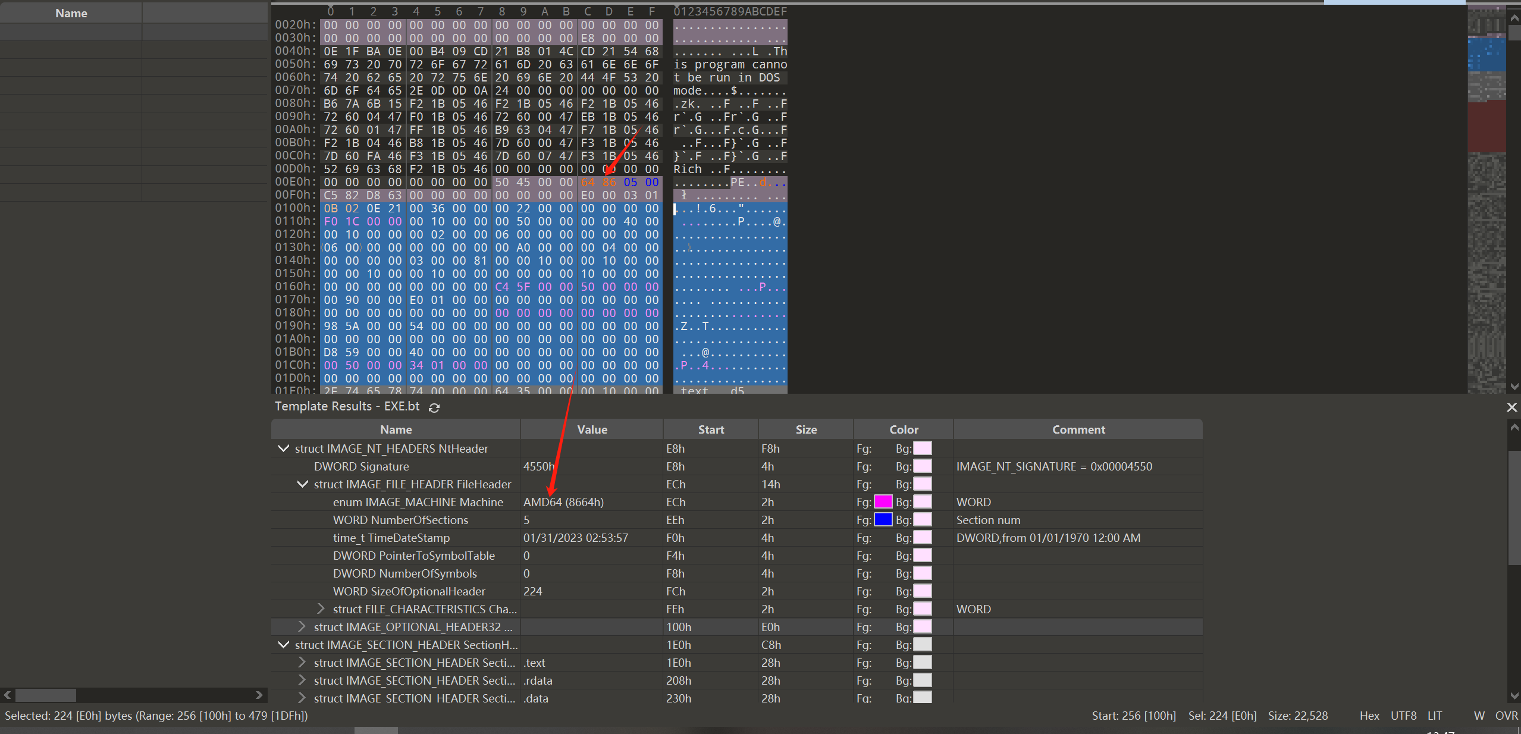
Task: Click scroll-down arrow of hex editor
Action: [x=1514, y=386]
